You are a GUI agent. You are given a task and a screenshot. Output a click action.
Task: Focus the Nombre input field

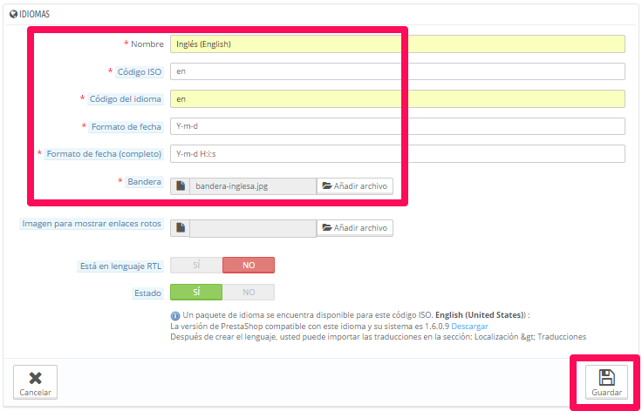398,44
